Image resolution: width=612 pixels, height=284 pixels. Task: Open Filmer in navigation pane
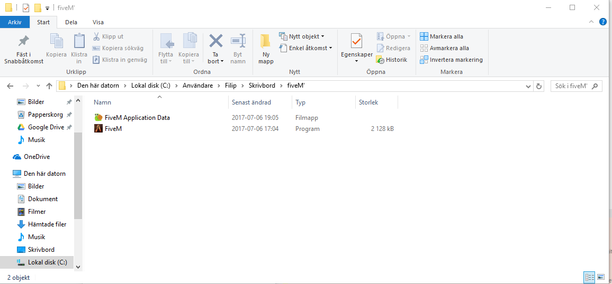coord(37,212)
